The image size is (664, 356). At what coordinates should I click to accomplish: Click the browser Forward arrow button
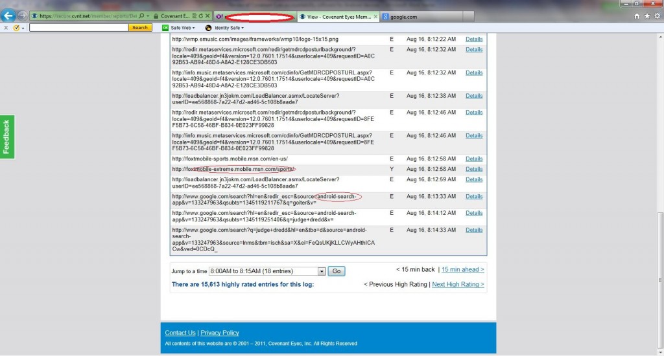pyautogui.click(x=23, y=16)
